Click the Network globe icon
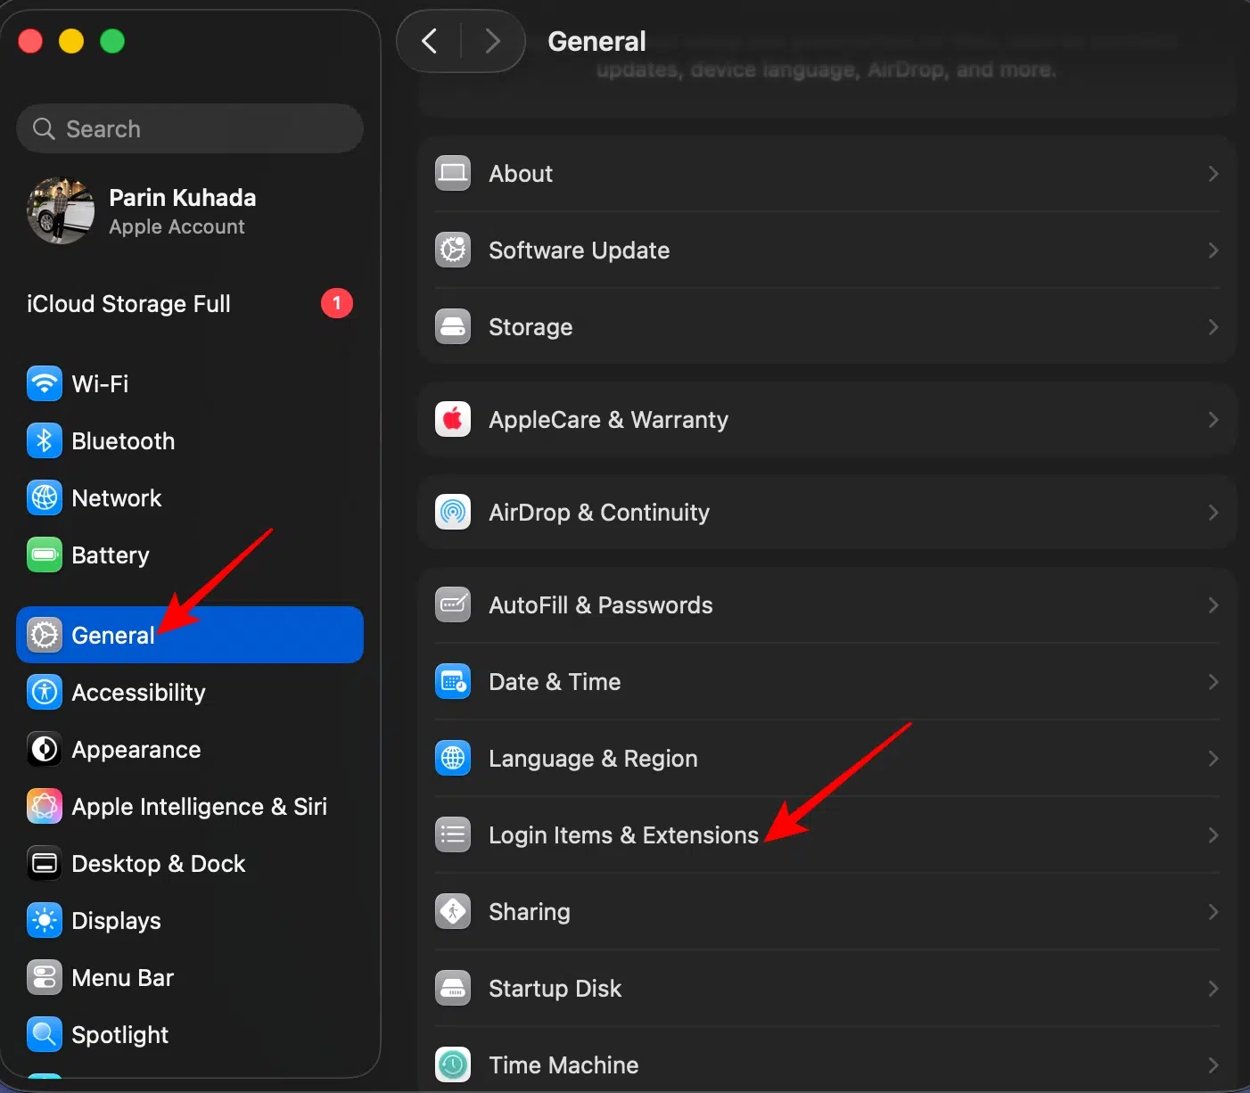Screen dimensions: 1250x1093 point(45,498)
